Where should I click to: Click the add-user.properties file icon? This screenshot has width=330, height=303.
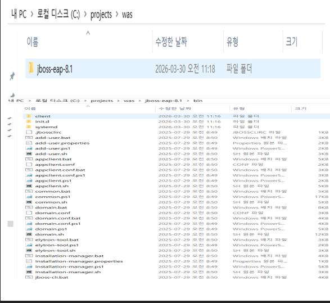tap(29, 143)
